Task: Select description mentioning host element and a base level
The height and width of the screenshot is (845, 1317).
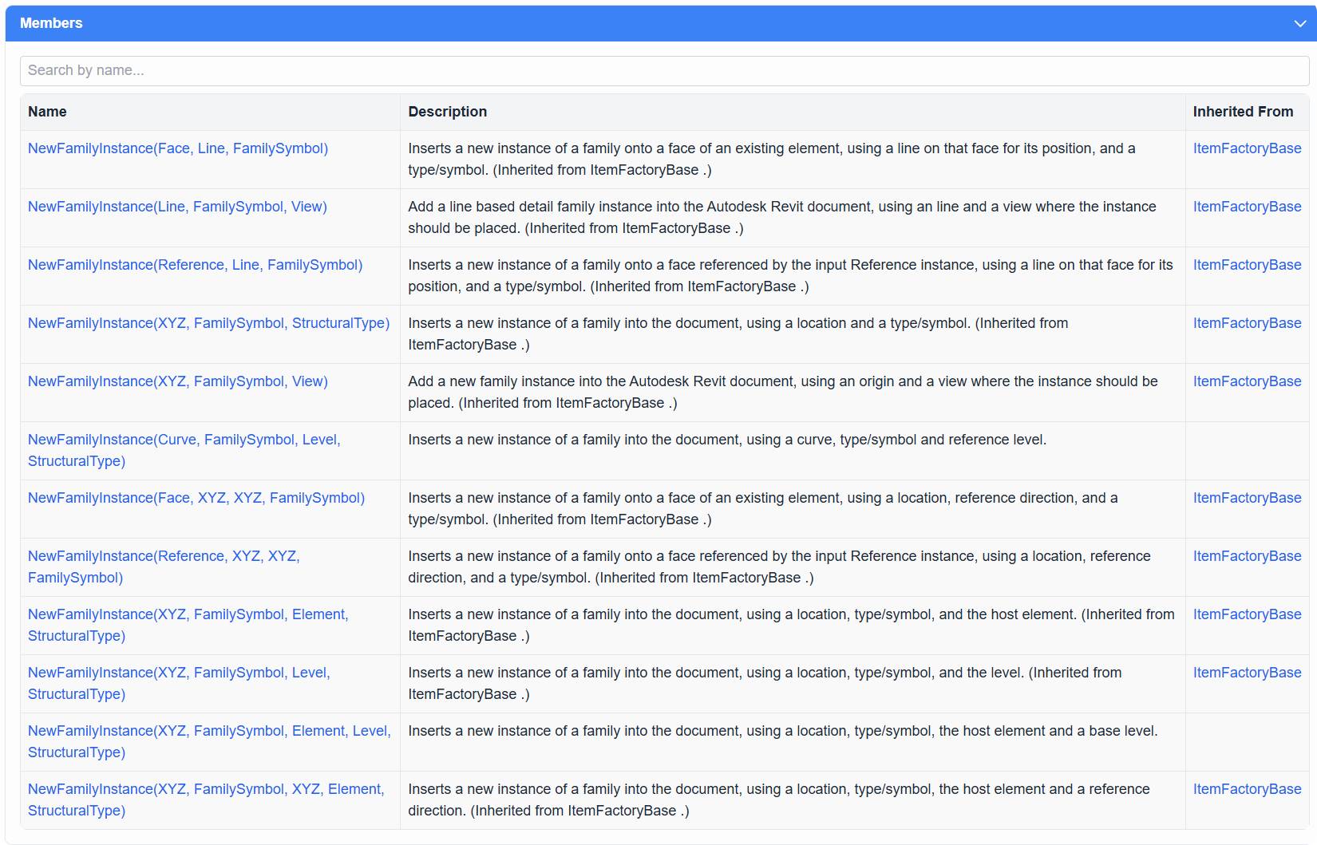Action: pos(782,731)
